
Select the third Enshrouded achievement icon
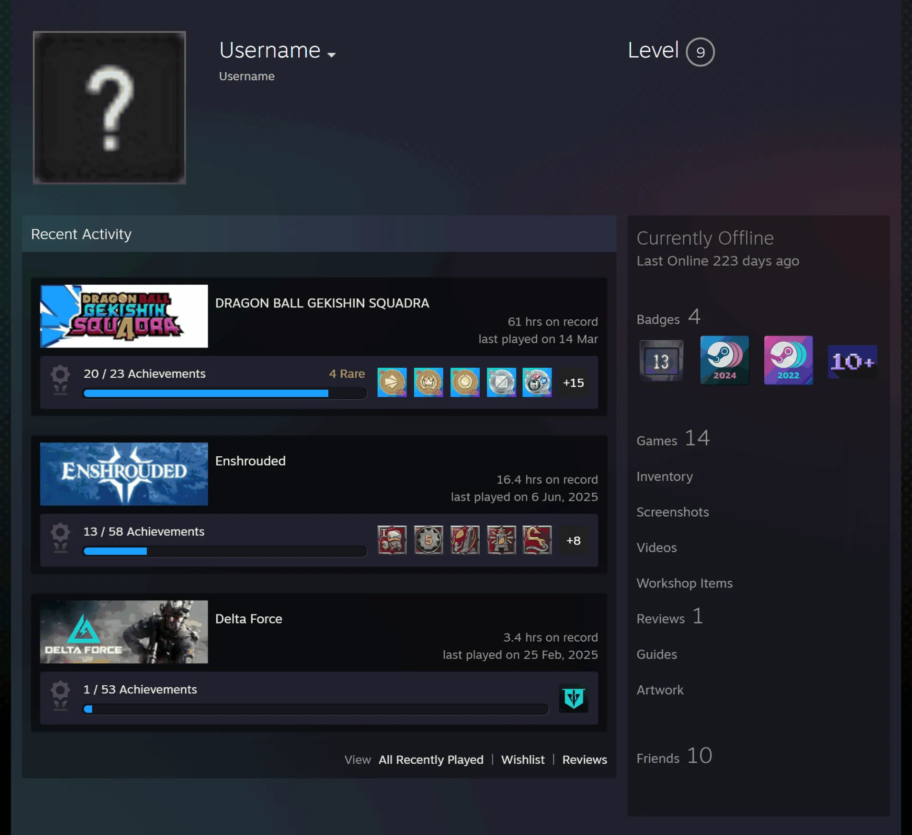[465, 540]
